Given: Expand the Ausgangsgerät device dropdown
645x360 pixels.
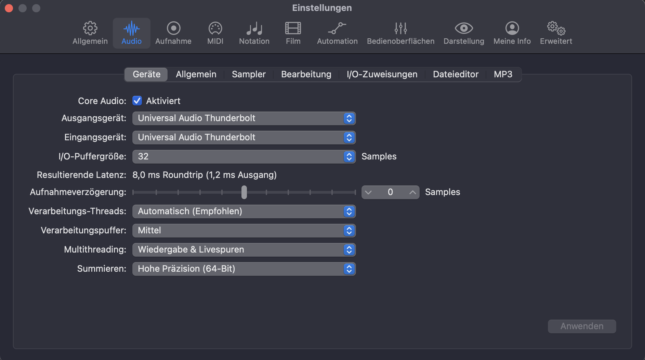Looking at the screenshot, I should click(x=244, y=118).
